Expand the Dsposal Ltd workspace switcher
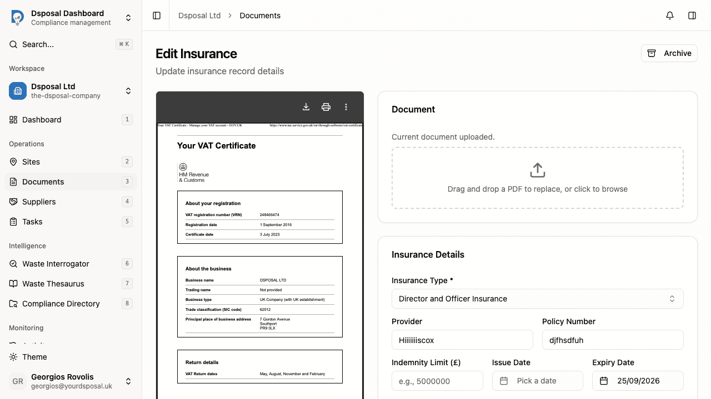711x399 pixels. pos(128,91)
